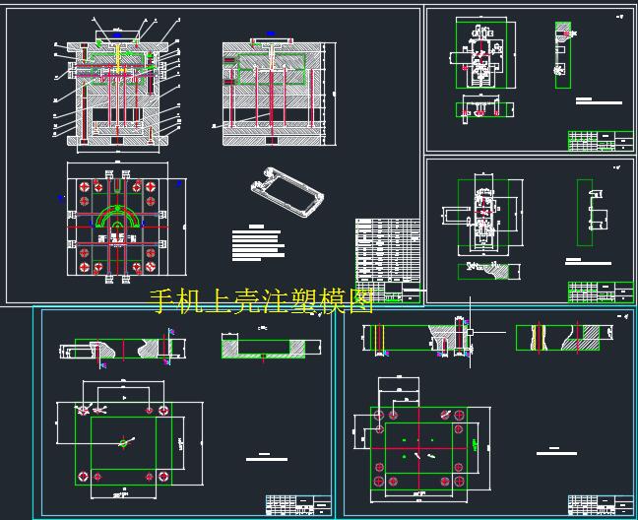Select title block of the top-right sheet
Image resolution: width=638 pixels, height=520 pixels.
(x=601, y=141)
